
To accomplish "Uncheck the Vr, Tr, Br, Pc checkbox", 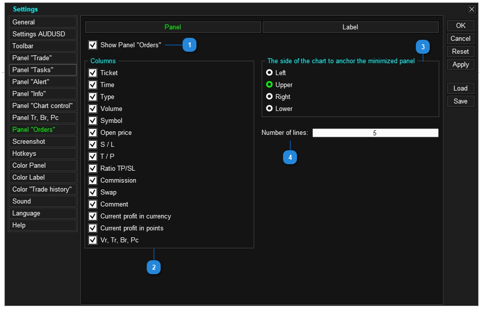I will pyautogui.click(x=93, y=240).
